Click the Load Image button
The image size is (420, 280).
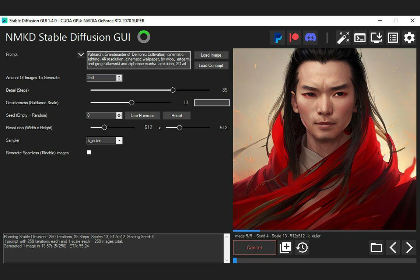(x=211, y=55)
